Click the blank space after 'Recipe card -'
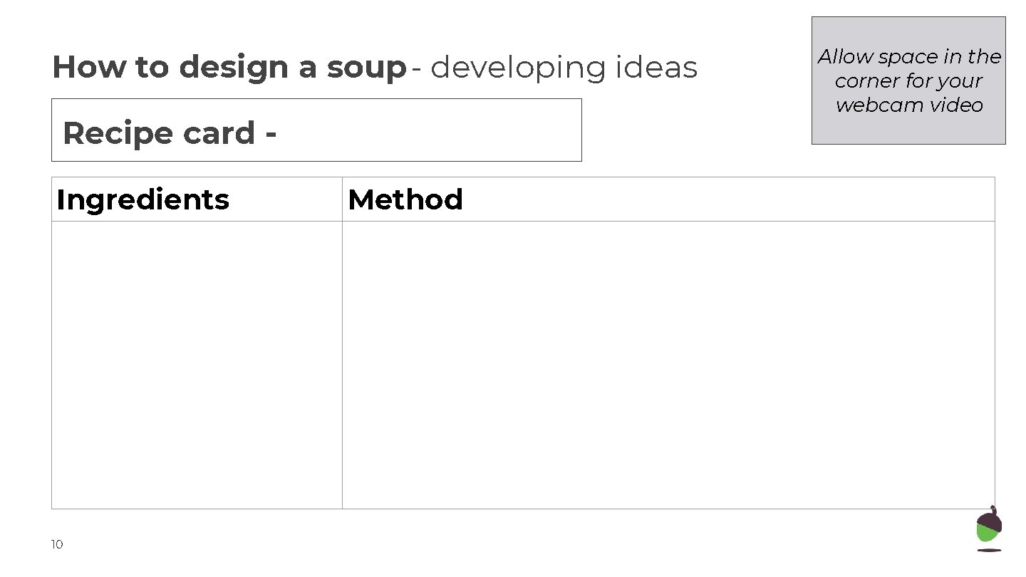Image resolution: width=1026 pixels, height=577 pixels. [427, 132]
